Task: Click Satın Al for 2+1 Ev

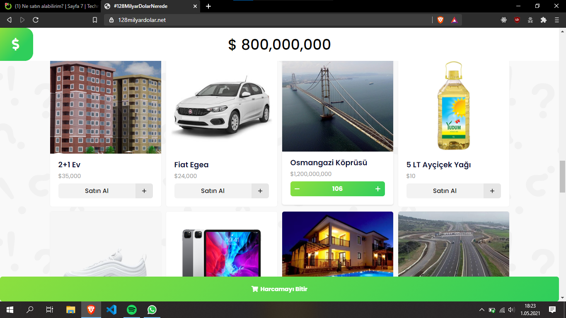Action: 97,191
